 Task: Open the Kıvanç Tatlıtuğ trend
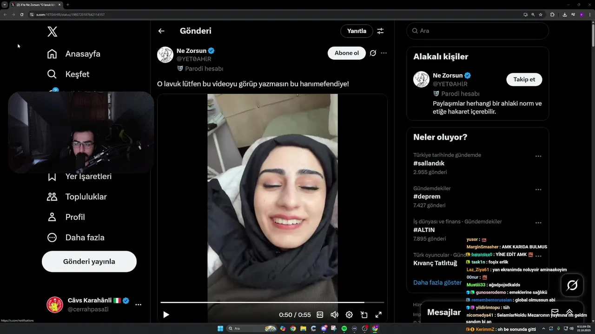tap(435, 263)
